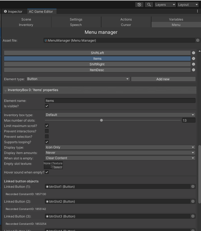Viewport: 201px width, 231px height.
Task: Click the MenuManager asset file field
Action: click(120, 40)
